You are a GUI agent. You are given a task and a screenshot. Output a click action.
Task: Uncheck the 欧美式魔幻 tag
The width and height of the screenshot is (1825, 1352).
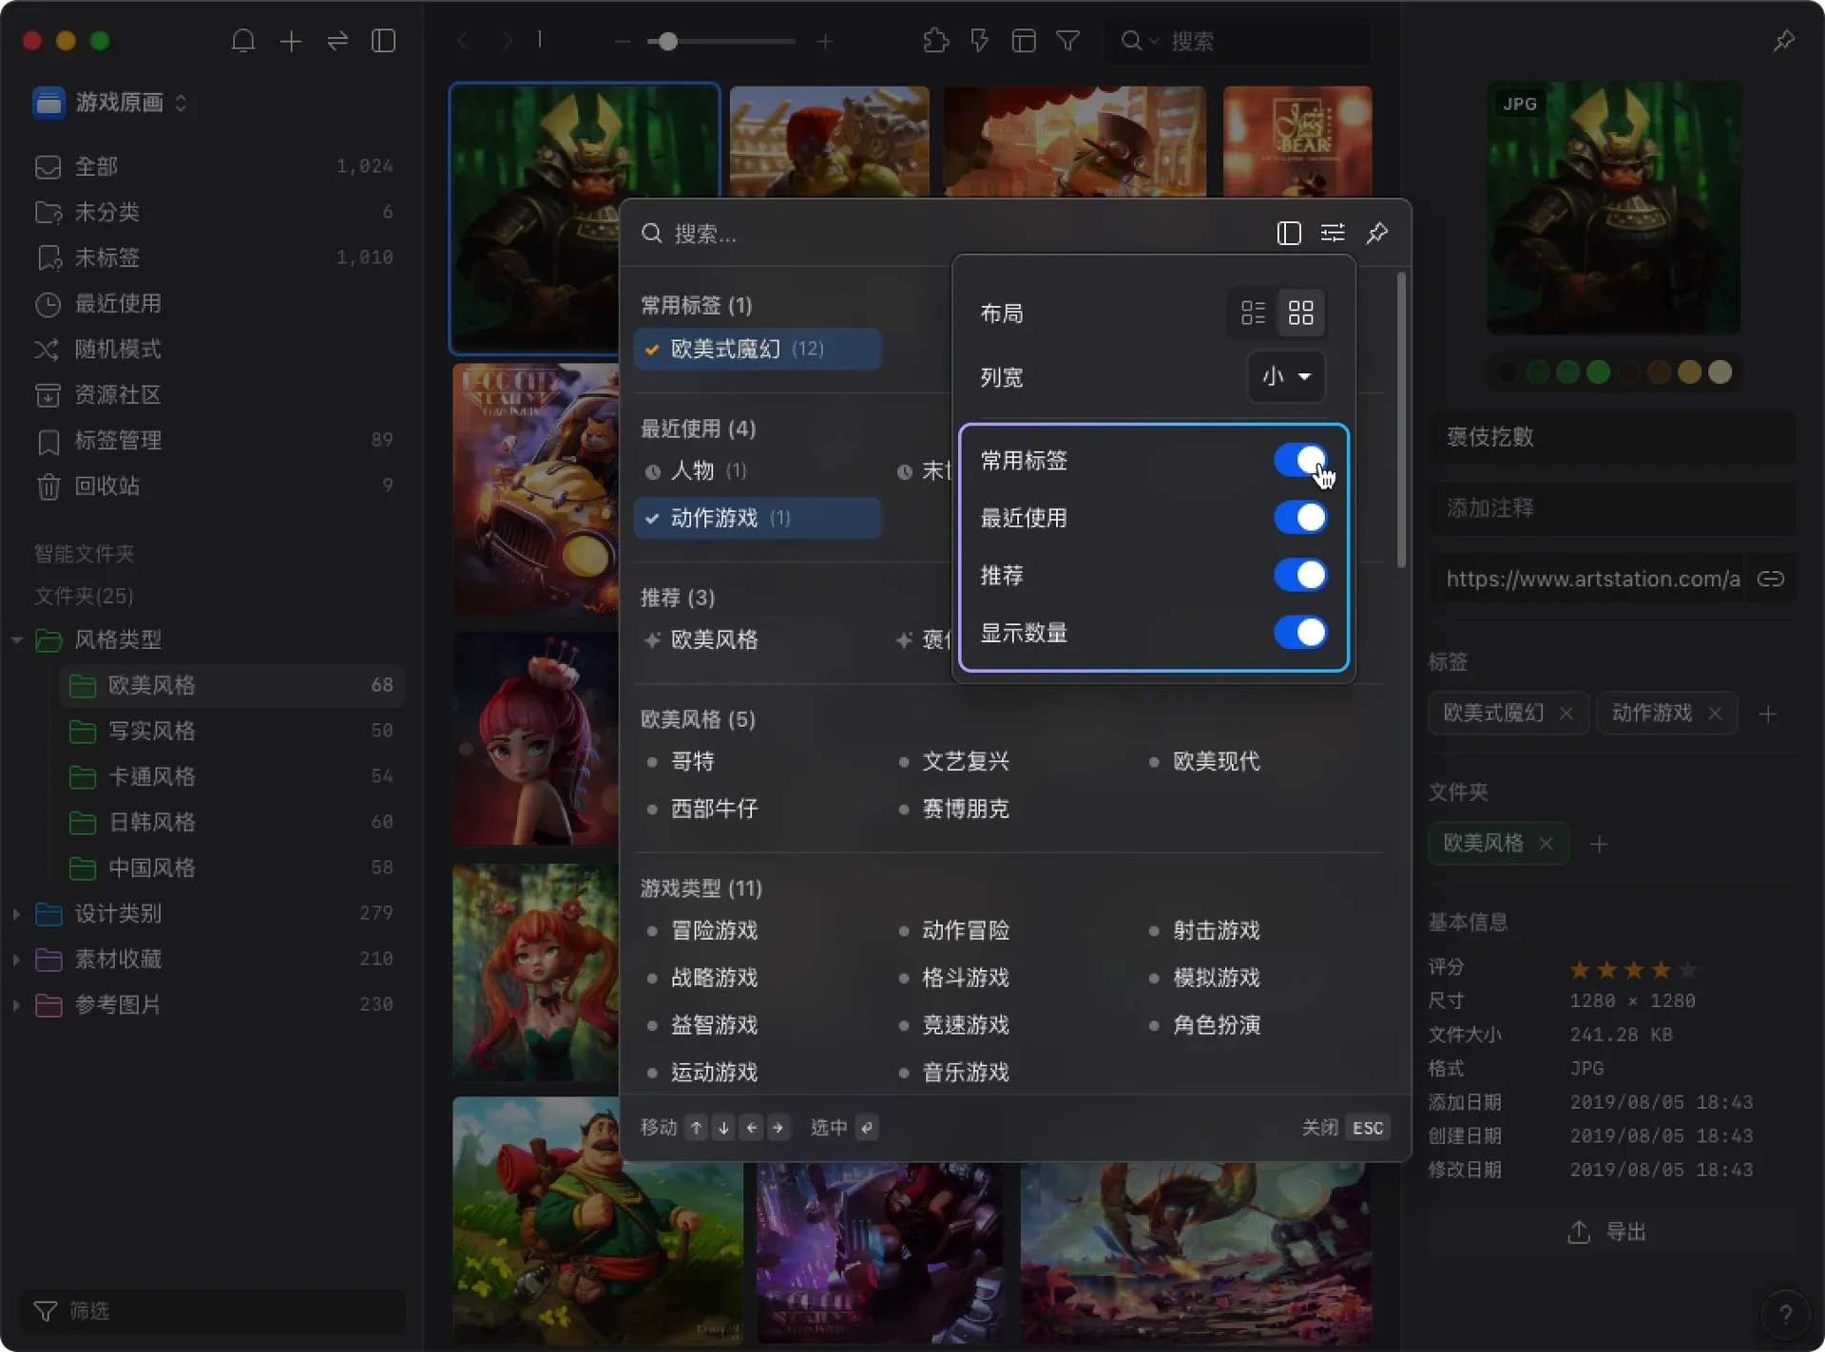758,349
